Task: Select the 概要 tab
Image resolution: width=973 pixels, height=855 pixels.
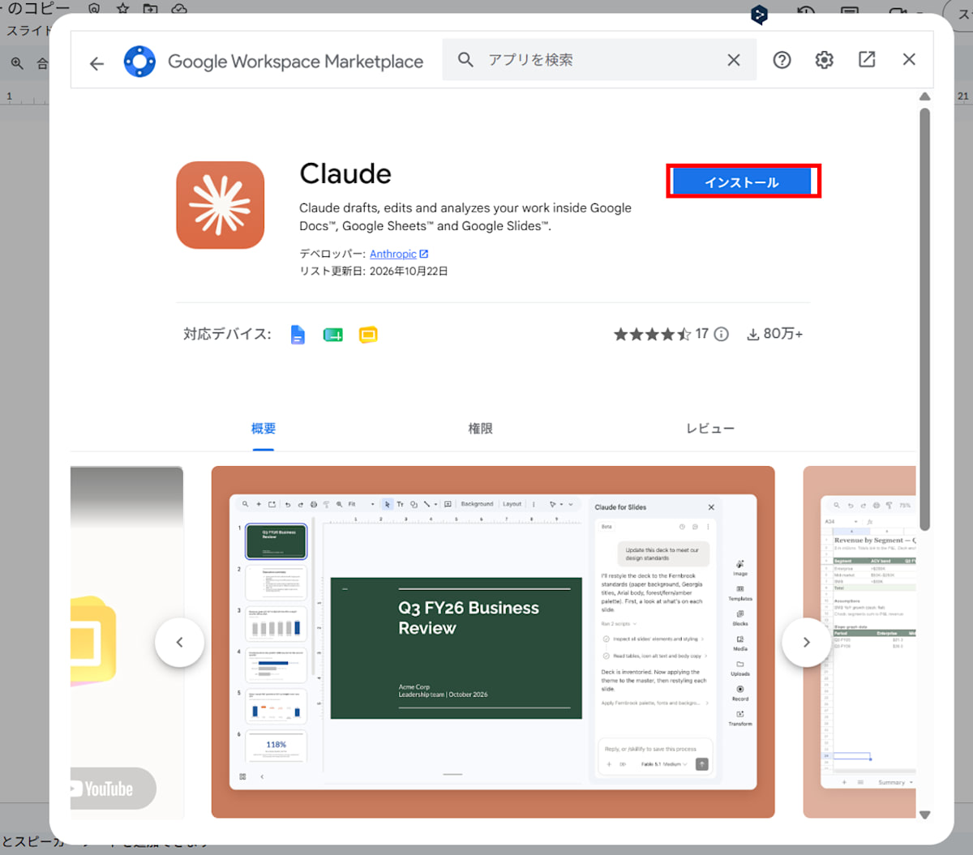Action: pos(263,429)
